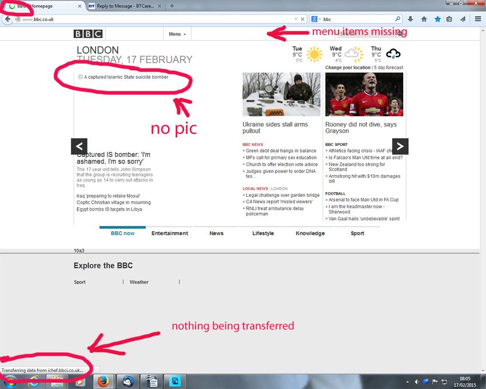This screenshot has height=389, width=486.
Task: Open the search engine selector dropdown
Action: (316, 19)
